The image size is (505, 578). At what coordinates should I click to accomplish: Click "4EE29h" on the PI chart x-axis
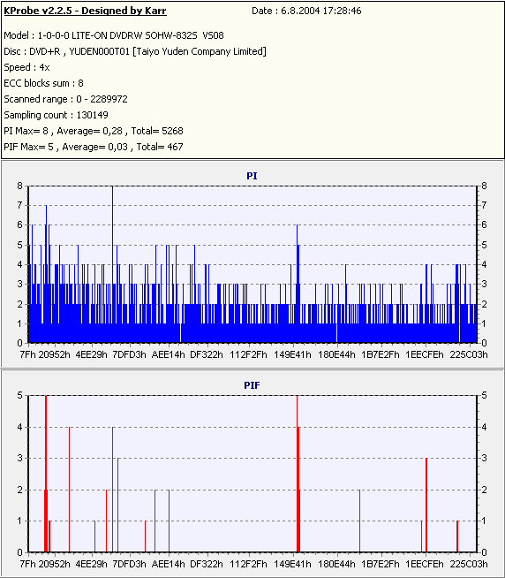tap(91, 354)
